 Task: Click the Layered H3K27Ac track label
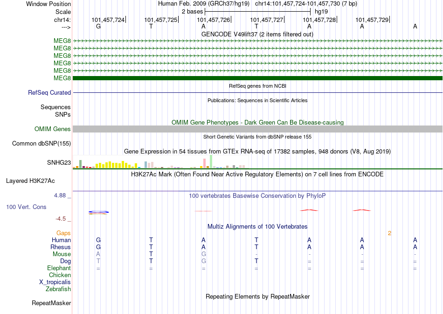30,181
